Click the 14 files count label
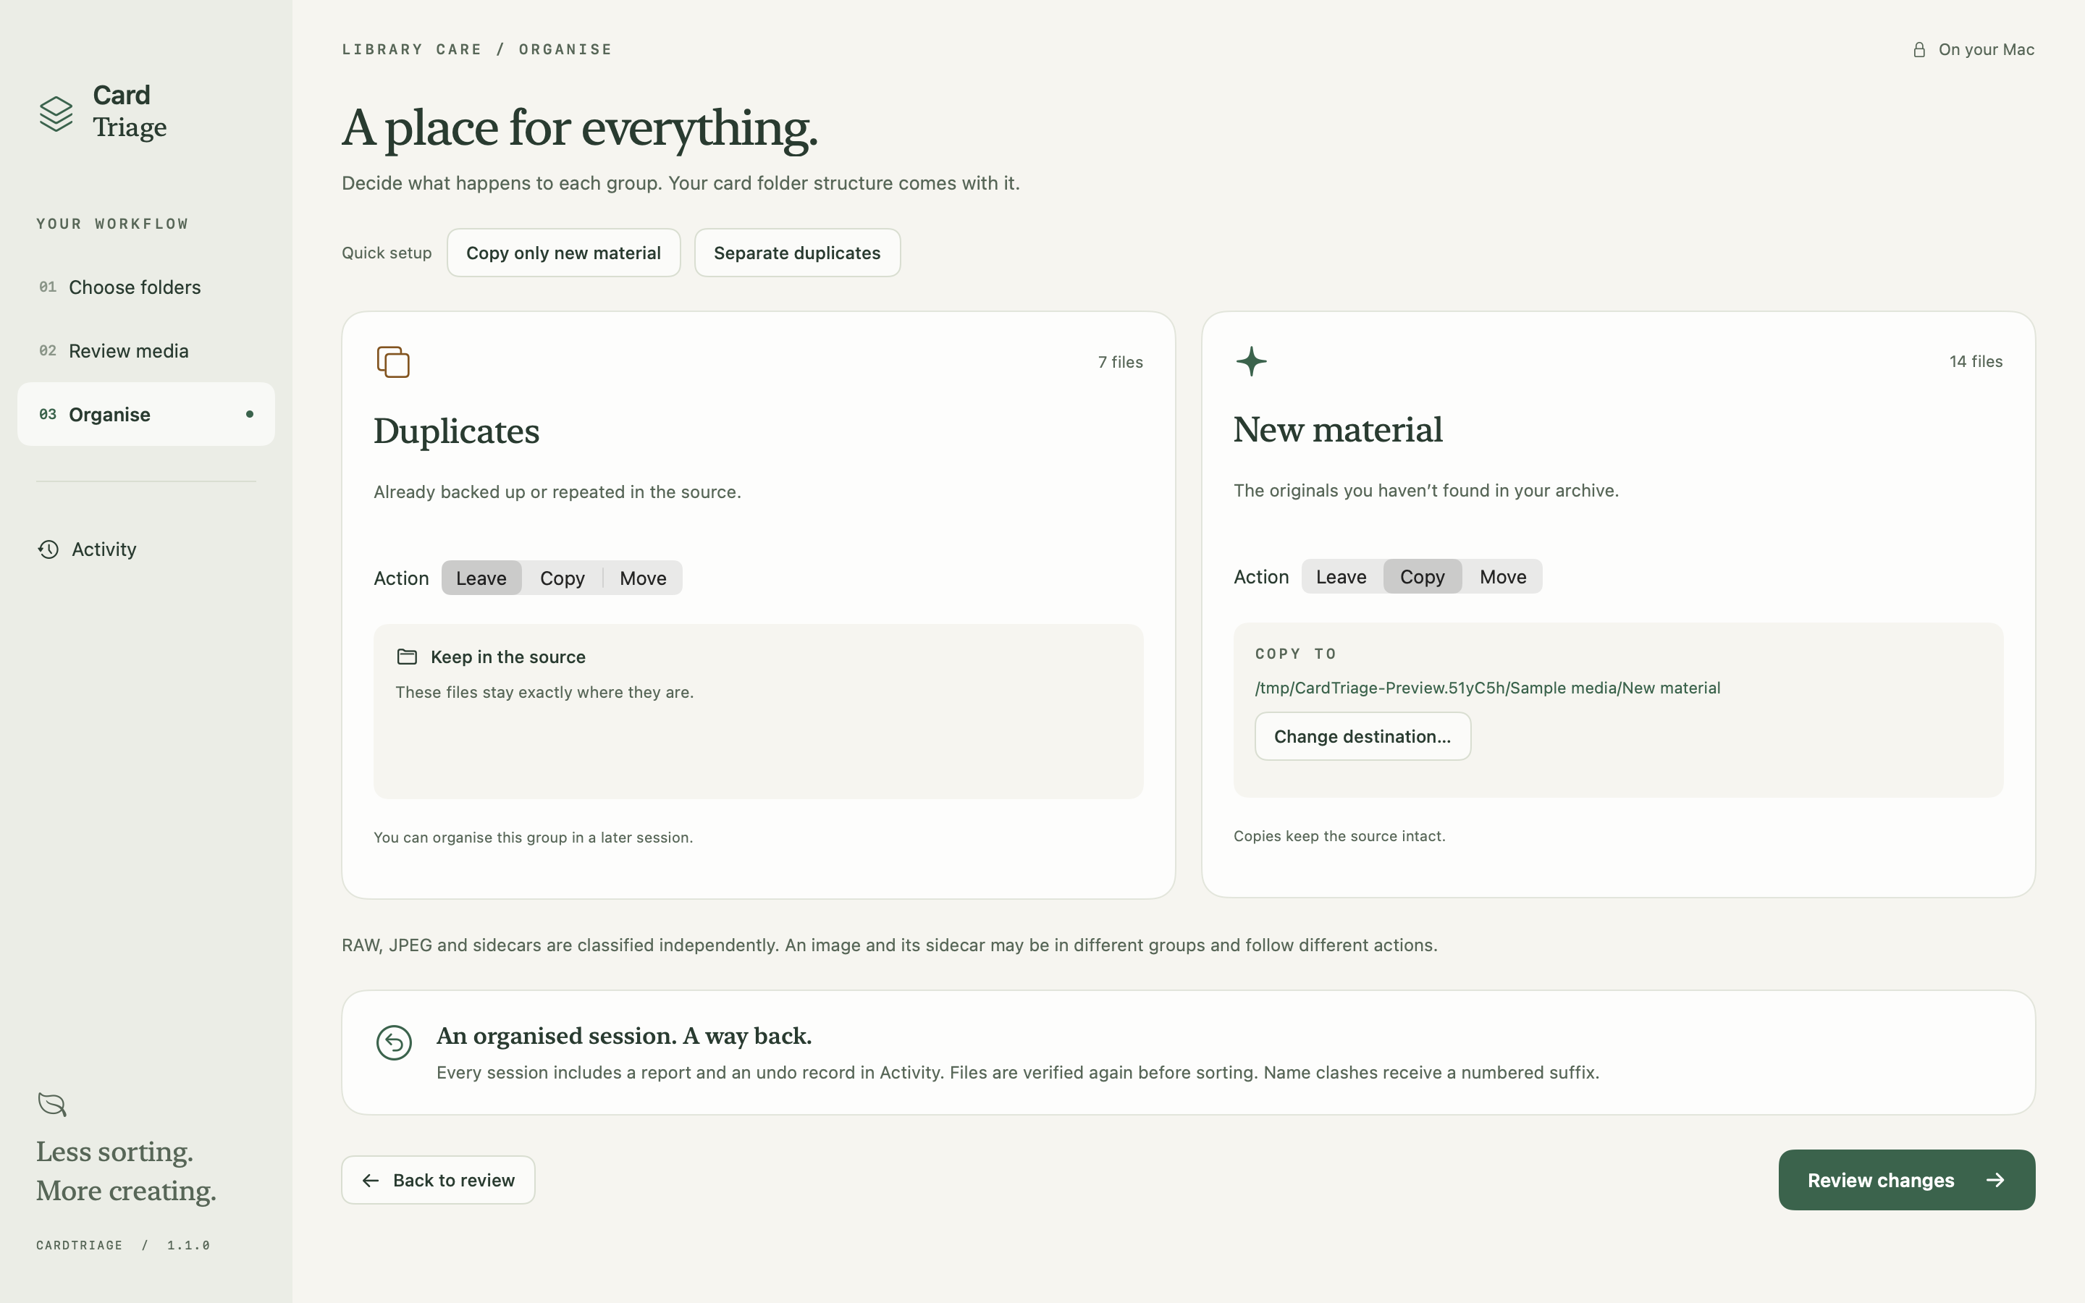 pos(1976,361)
